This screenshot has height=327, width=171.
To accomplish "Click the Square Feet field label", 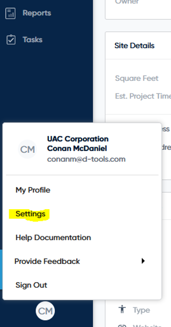I will pos(137,79).
